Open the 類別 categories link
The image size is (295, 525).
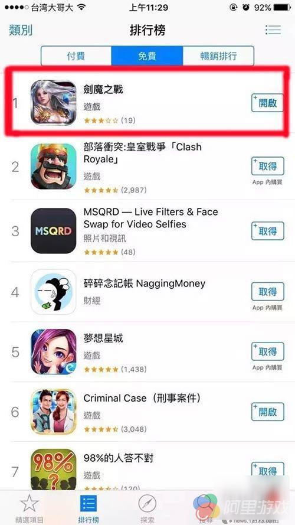pos(21,30)
